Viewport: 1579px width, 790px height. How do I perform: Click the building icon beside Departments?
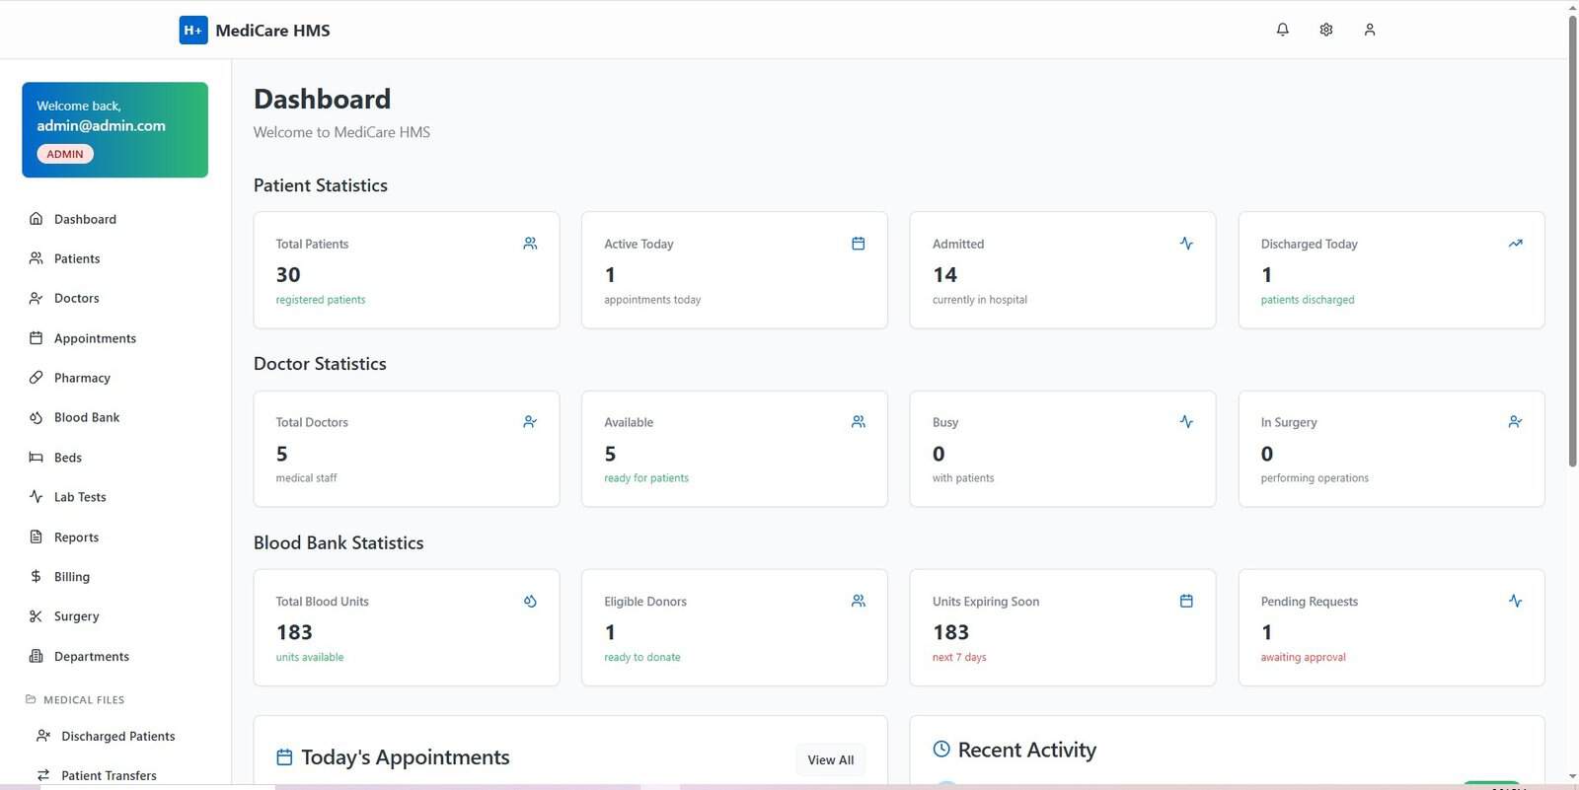coord(36,656)
